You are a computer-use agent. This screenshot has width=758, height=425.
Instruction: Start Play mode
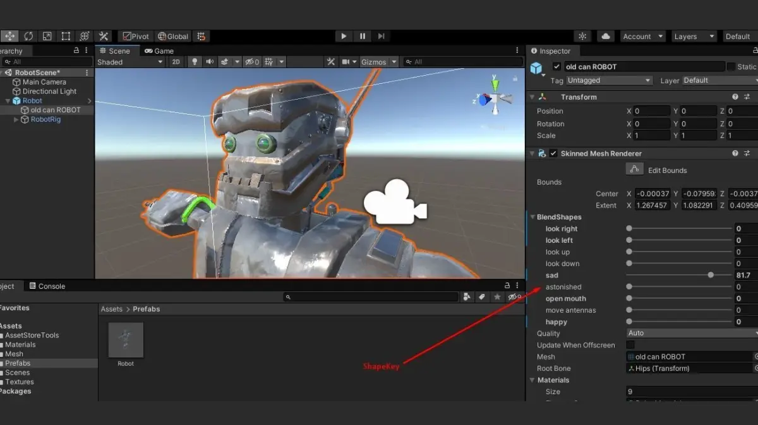point(343,37)
